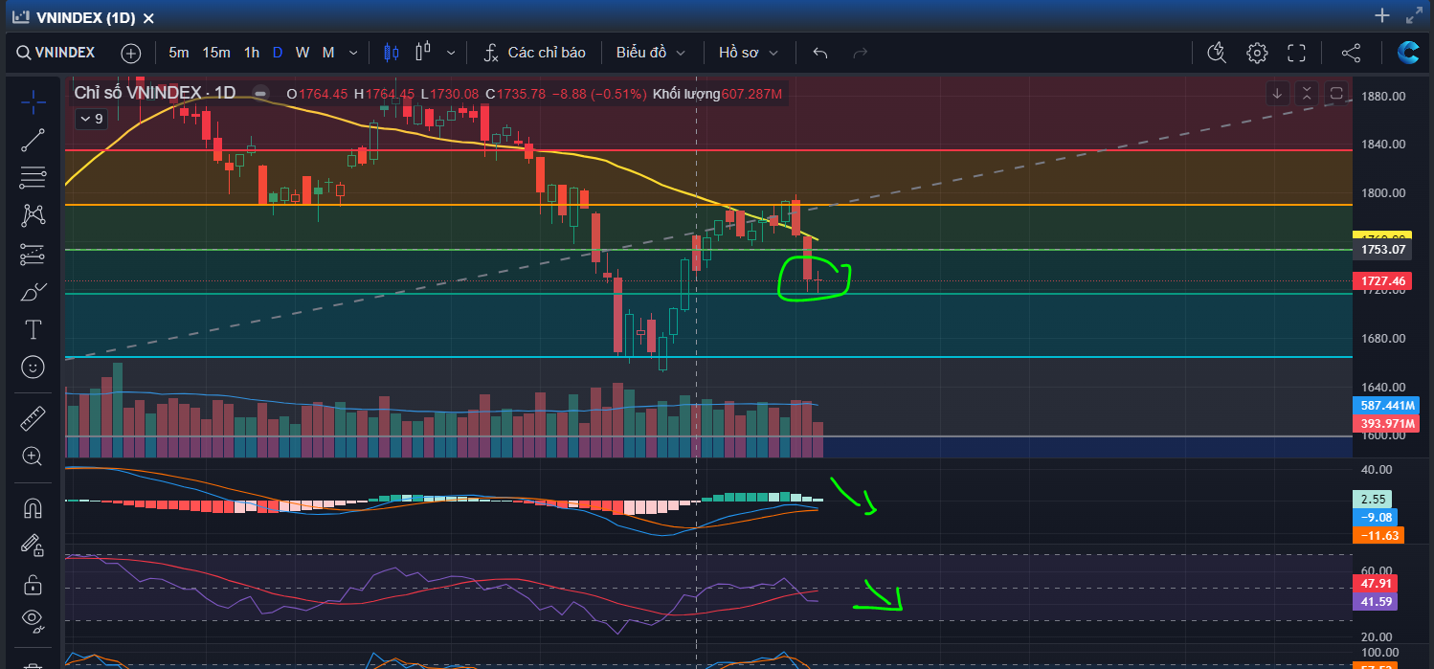Open chart settings gear
Image resolution: width=1434 pixels, height=669 pixels.
click(x=1257, y=53)
